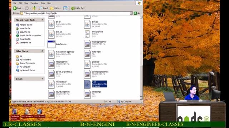Click Publish this file to the Web
This screenshot has width=229, height=128.
click(x=30, y=36)
